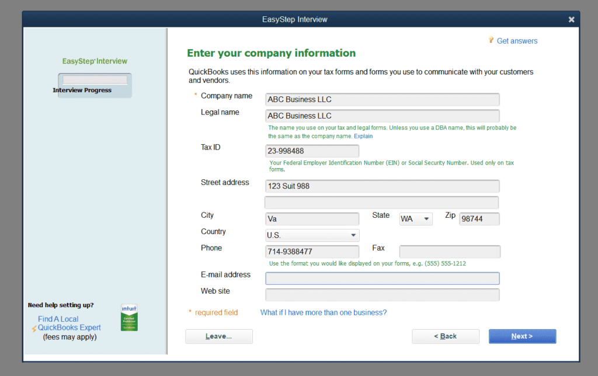The width and height of the screenshot is (598, 376).
Task: Click the Leave... button
Action: (219, 336)
